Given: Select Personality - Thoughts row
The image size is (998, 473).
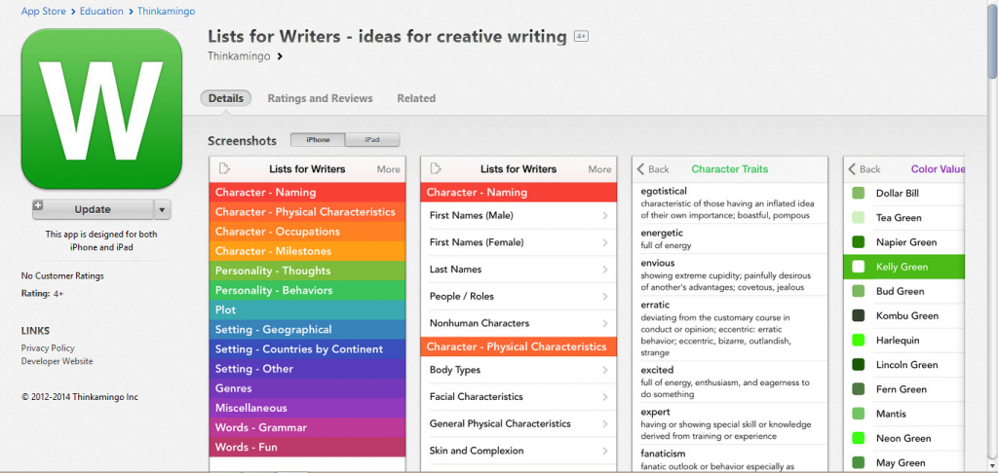Looking at the screenshot, I should (x=307, y=271).
